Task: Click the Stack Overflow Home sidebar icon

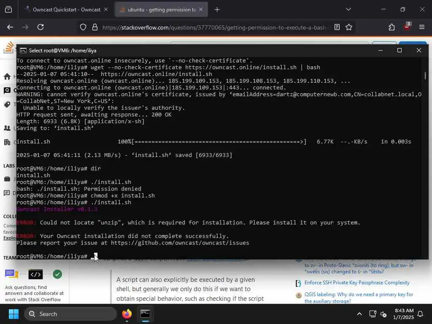Action: tap(8, 76)
